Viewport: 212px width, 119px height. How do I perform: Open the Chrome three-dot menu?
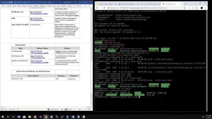(205, 8)
